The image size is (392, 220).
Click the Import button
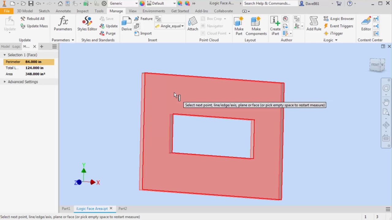point(143,33)
